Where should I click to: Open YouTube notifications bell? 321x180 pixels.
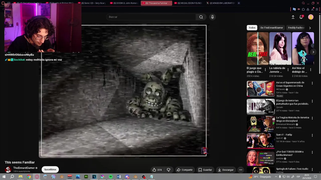coord(301,17)
